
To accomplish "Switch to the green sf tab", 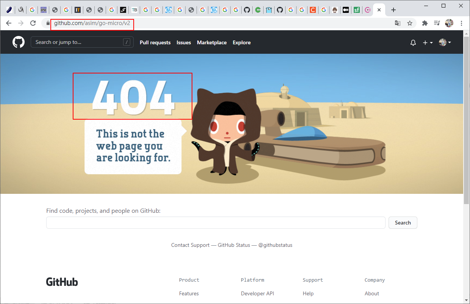I will [x=357, y=10].
